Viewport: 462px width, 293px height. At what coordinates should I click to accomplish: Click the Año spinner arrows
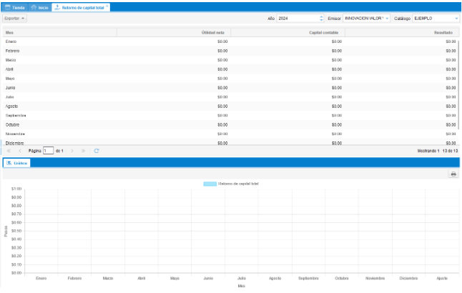click(x=320, y=18)
